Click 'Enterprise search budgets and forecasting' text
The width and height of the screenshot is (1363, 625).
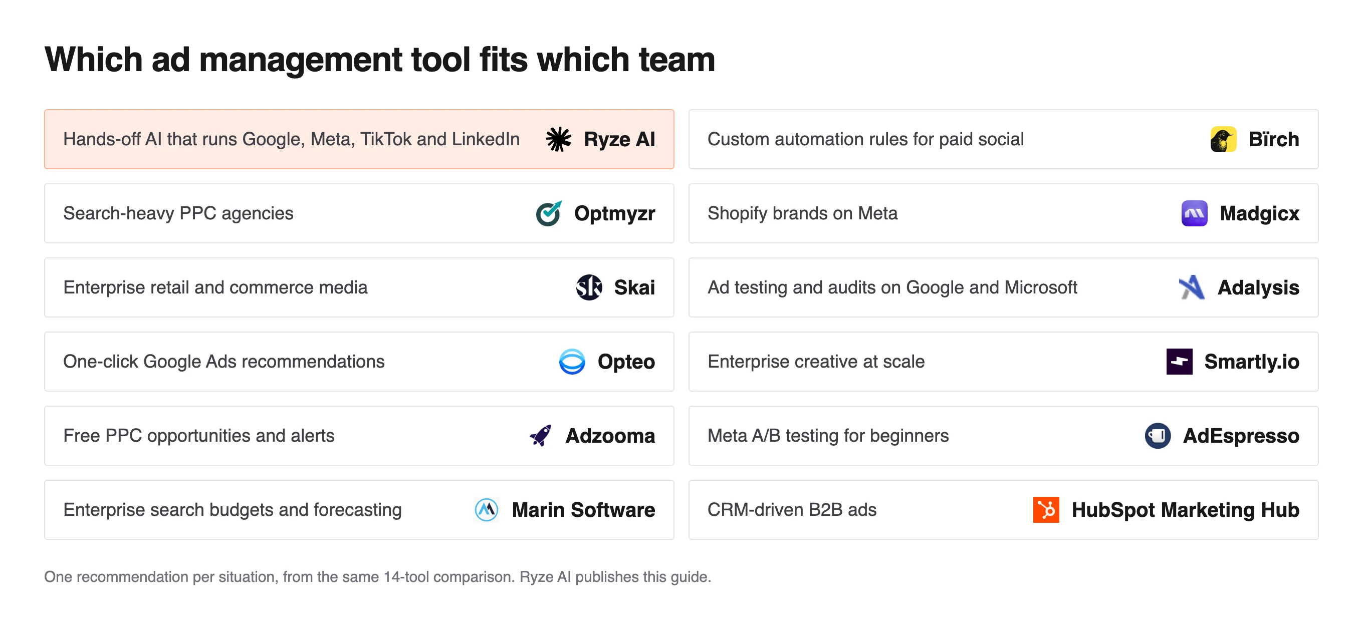(x=233, y=510)
